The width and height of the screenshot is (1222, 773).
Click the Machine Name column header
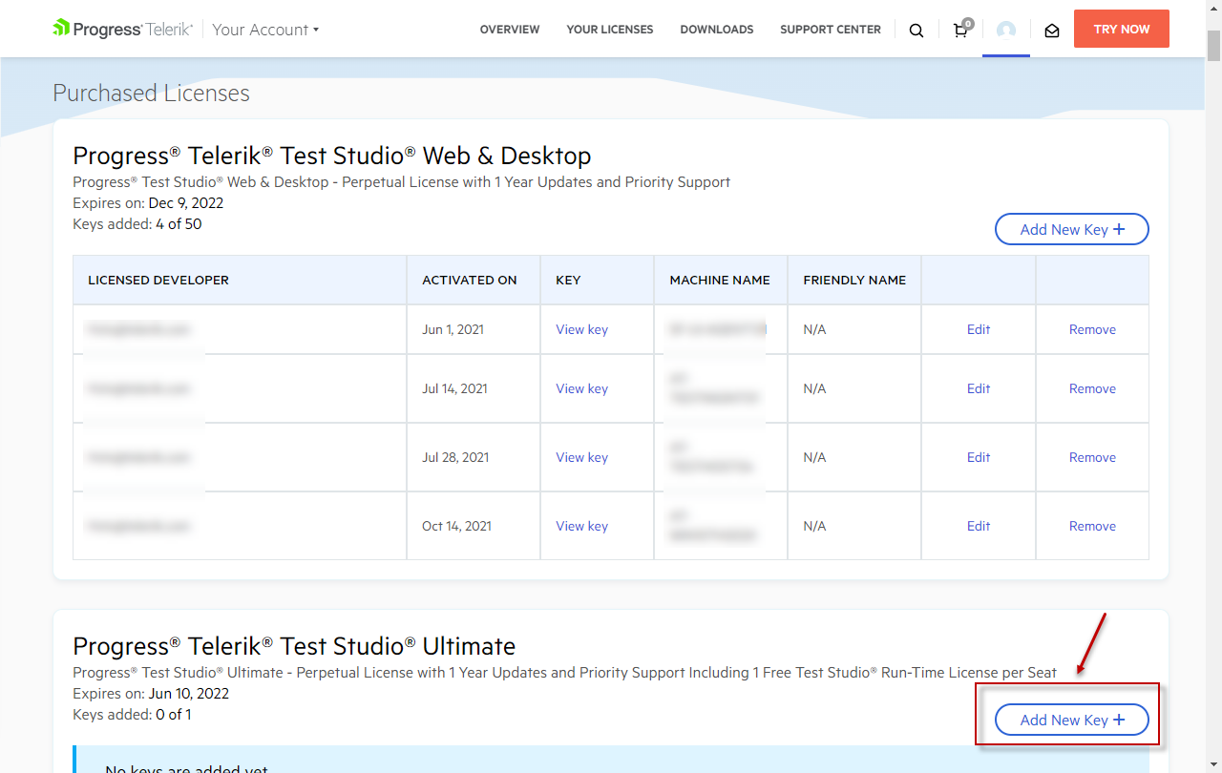720,280
